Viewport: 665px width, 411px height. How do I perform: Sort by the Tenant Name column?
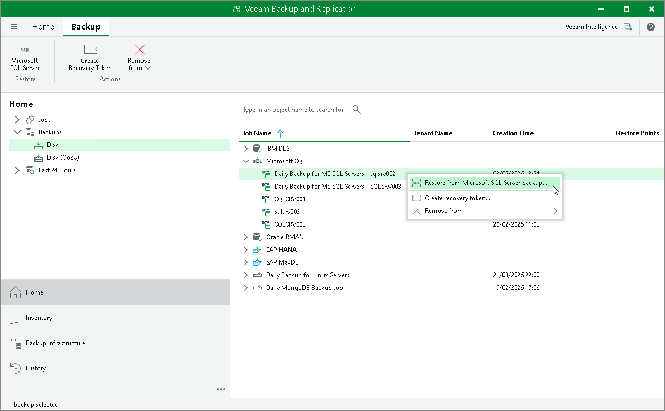click(x=433, y=133)
